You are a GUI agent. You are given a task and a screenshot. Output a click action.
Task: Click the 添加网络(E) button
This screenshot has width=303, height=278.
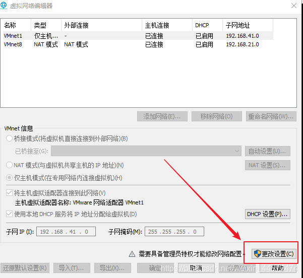click(162, 116)
